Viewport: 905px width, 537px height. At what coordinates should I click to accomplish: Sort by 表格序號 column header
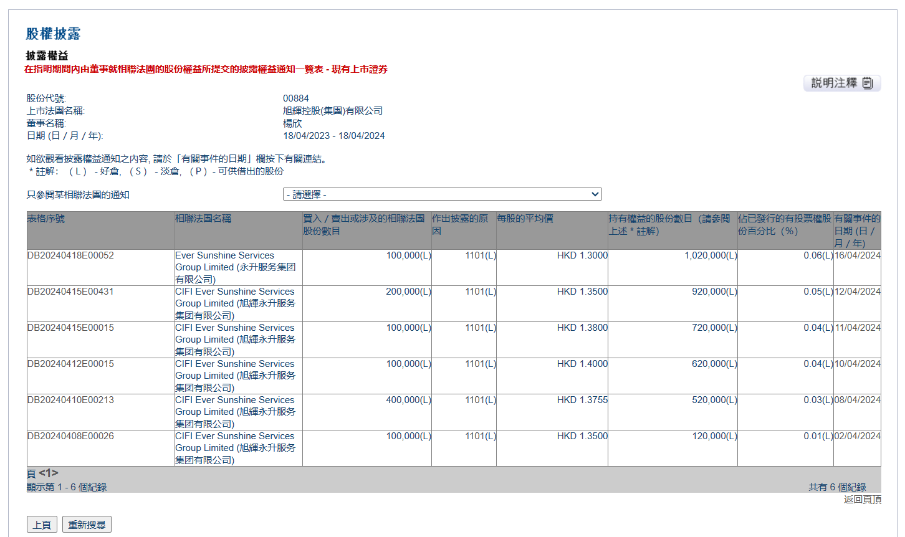(x=46, y=219)
